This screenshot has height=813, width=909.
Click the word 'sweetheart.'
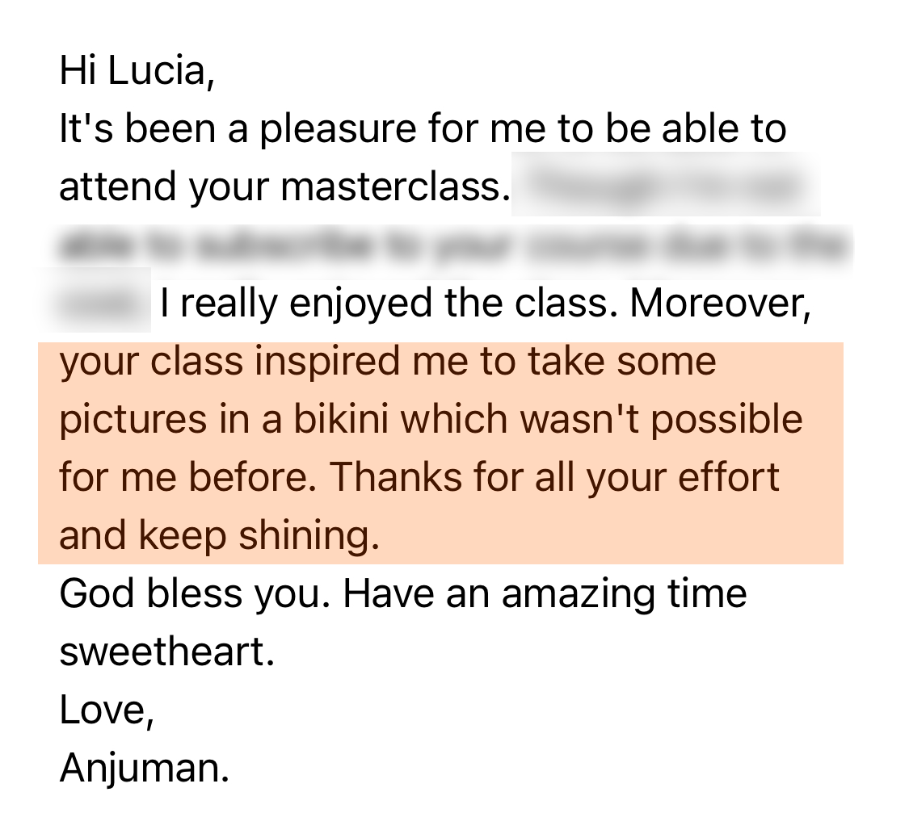pos(167,652)
